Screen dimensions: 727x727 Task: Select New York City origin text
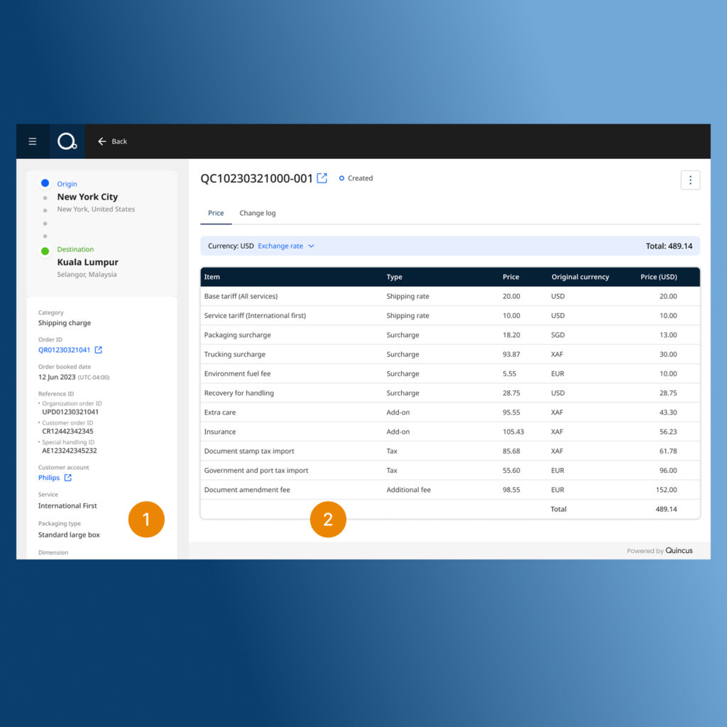[87, 197]
